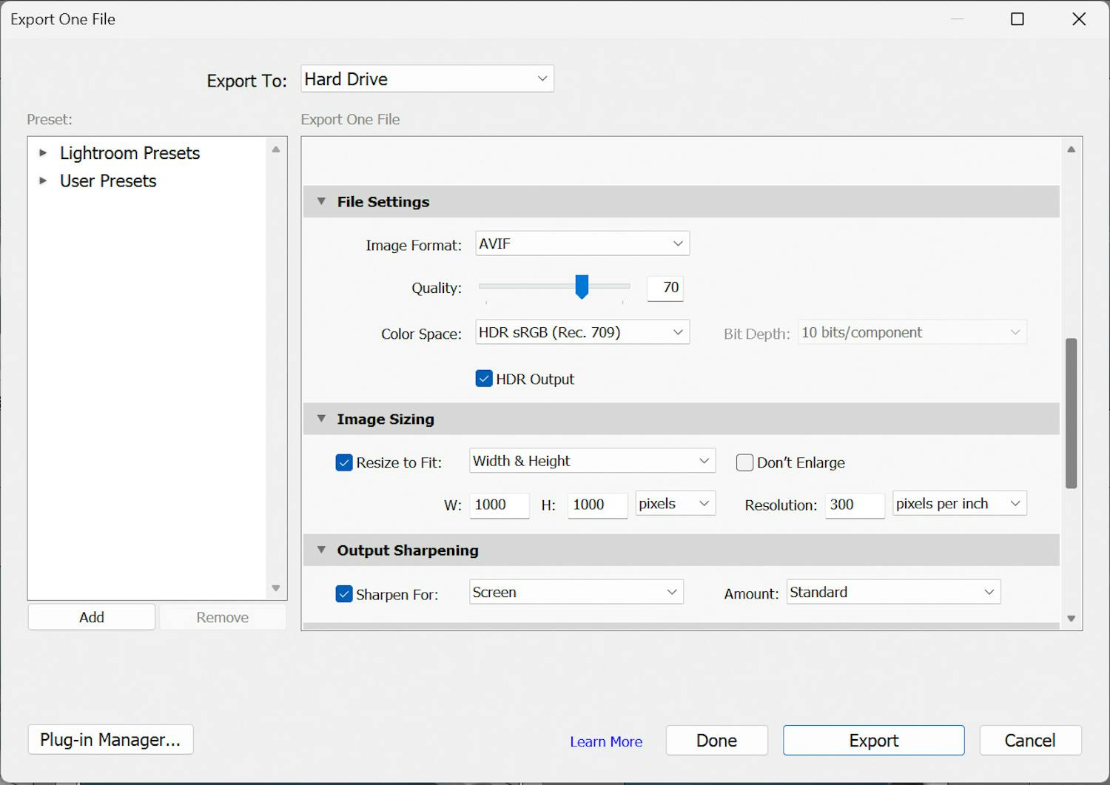Enable the Don't Enlarge option
This screenshot has height=785, width=1110.
tap(744, 462)
